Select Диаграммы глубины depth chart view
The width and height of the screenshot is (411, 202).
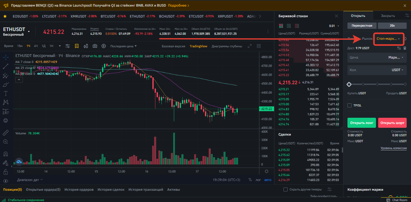pyautogui.click(x=227, y=46)
